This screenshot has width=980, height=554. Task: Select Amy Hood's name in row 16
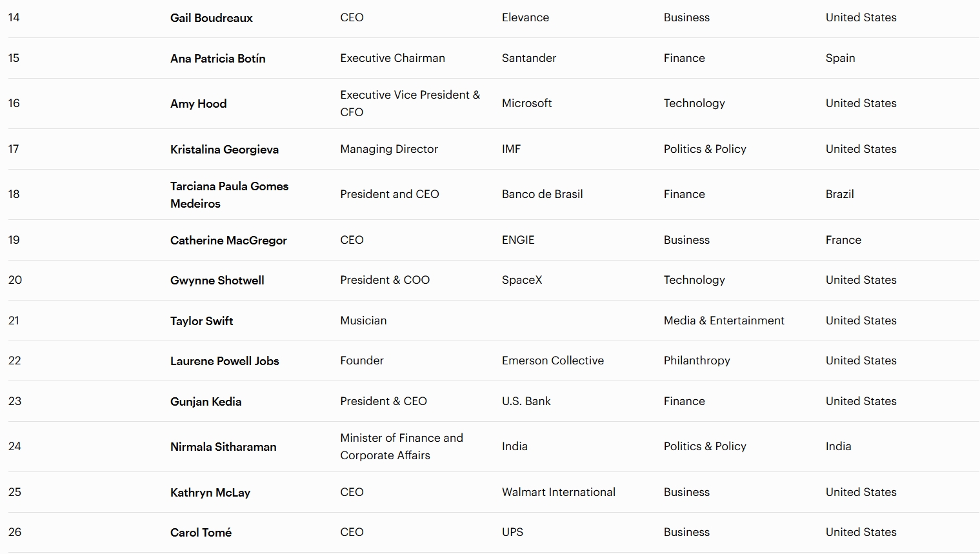pos(198,104)
